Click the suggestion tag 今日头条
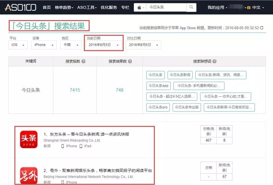This screenshot has height=185, width=273. (x=155, y=75)
